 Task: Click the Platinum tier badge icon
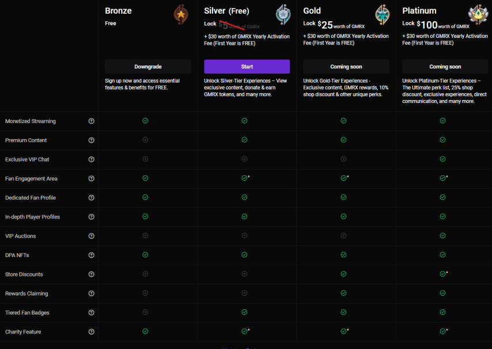tap(478, 14)
